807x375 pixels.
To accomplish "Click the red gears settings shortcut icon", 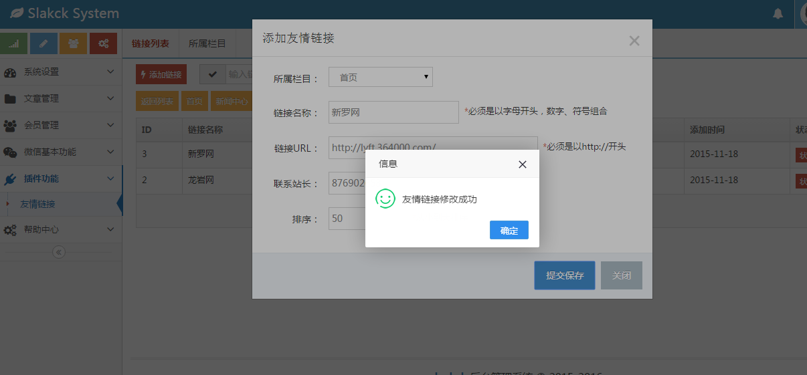I will [x=103, y=43].
